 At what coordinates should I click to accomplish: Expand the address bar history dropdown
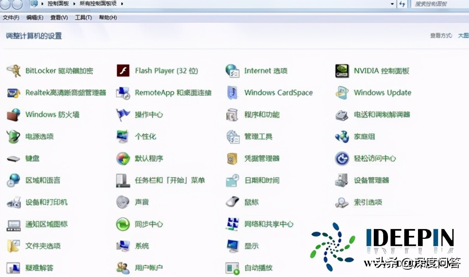pyautogui.click(x=392, y=4)
